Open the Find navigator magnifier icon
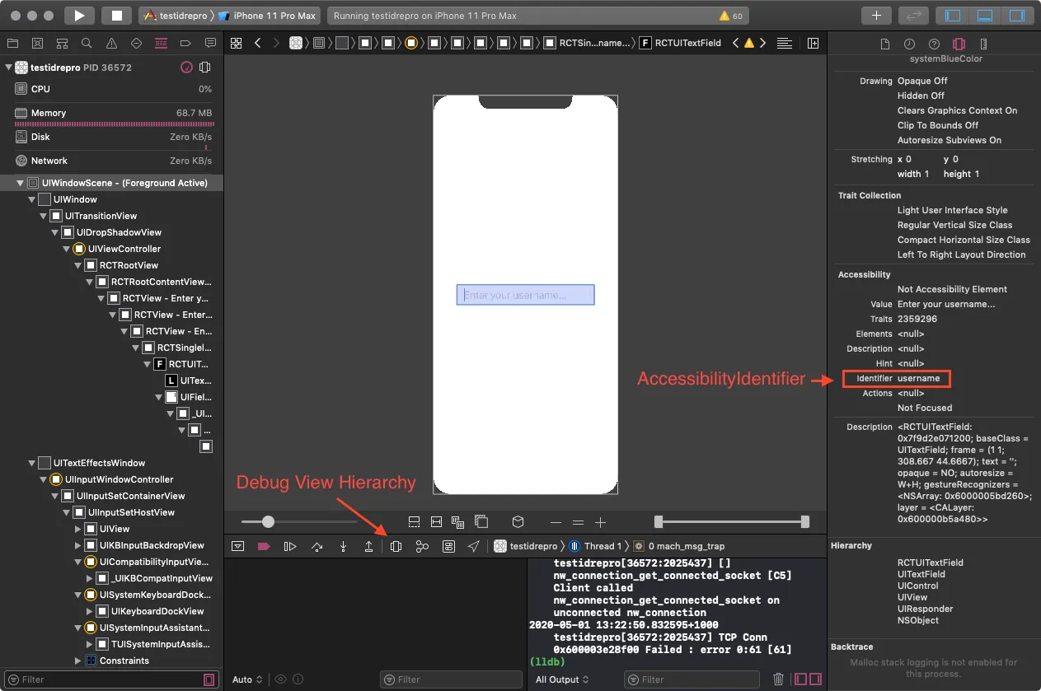Screen dimensions: 1041x691 [87, 43]
